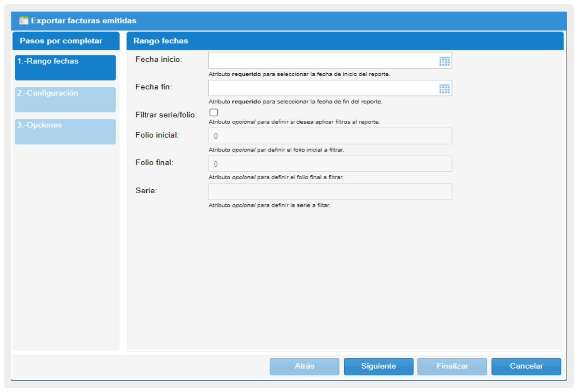Click into the Serie text field

tap(330, 192)
